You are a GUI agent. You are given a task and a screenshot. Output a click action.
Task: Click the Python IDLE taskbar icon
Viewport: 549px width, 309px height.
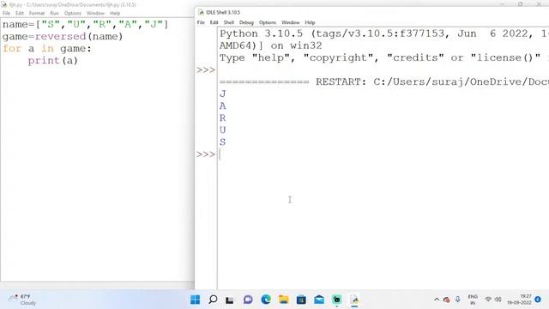point(354,300)
